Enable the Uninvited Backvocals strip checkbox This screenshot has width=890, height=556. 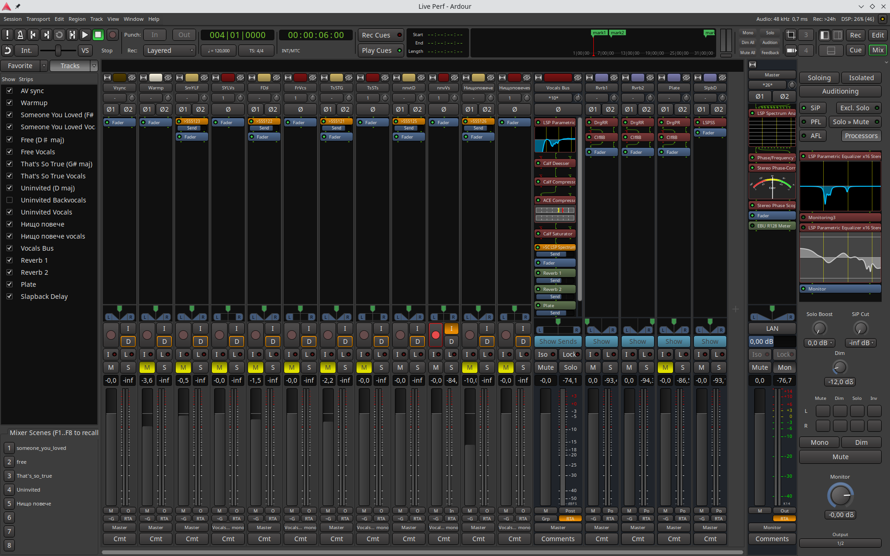pos(9,200)
